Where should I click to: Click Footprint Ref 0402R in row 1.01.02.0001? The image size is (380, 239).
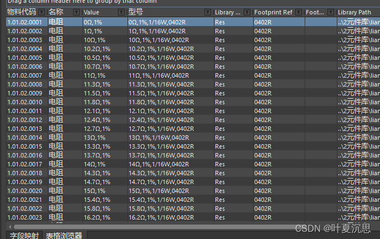click(263, 22)
